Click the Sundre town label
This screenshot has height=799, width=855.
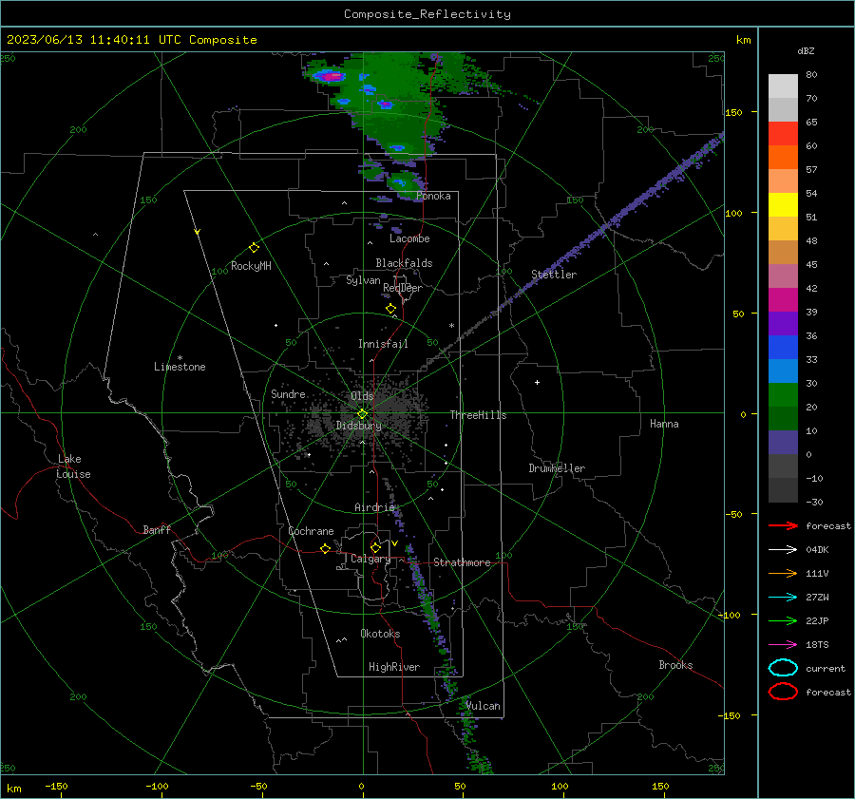[x=288, y=394]
